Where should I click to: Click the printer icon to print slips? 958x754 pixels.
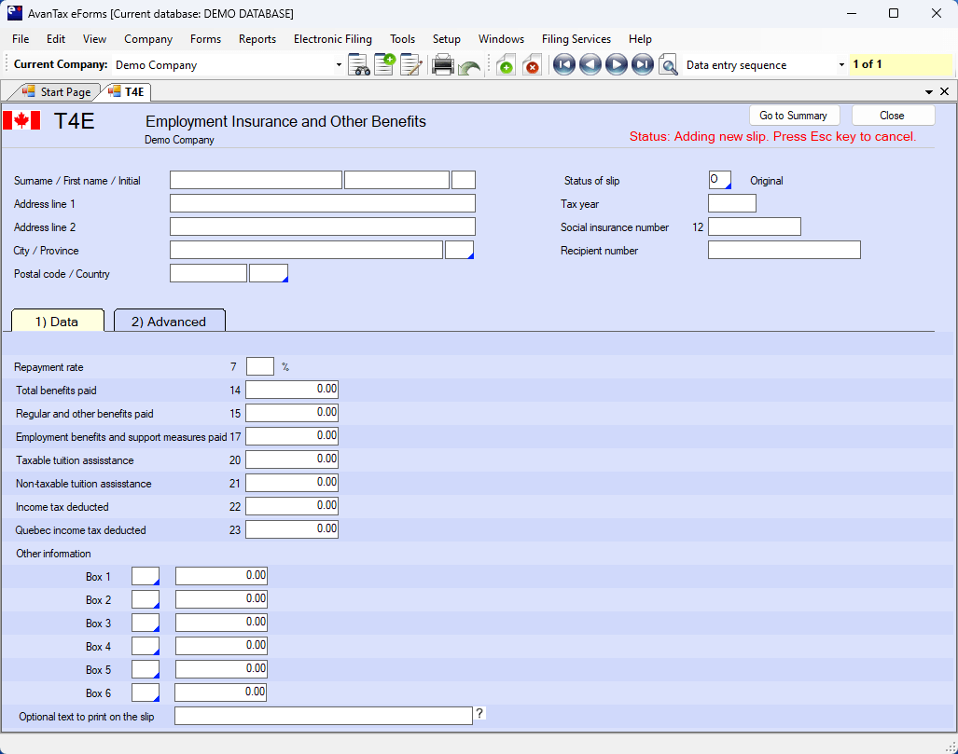click(443, 65)
